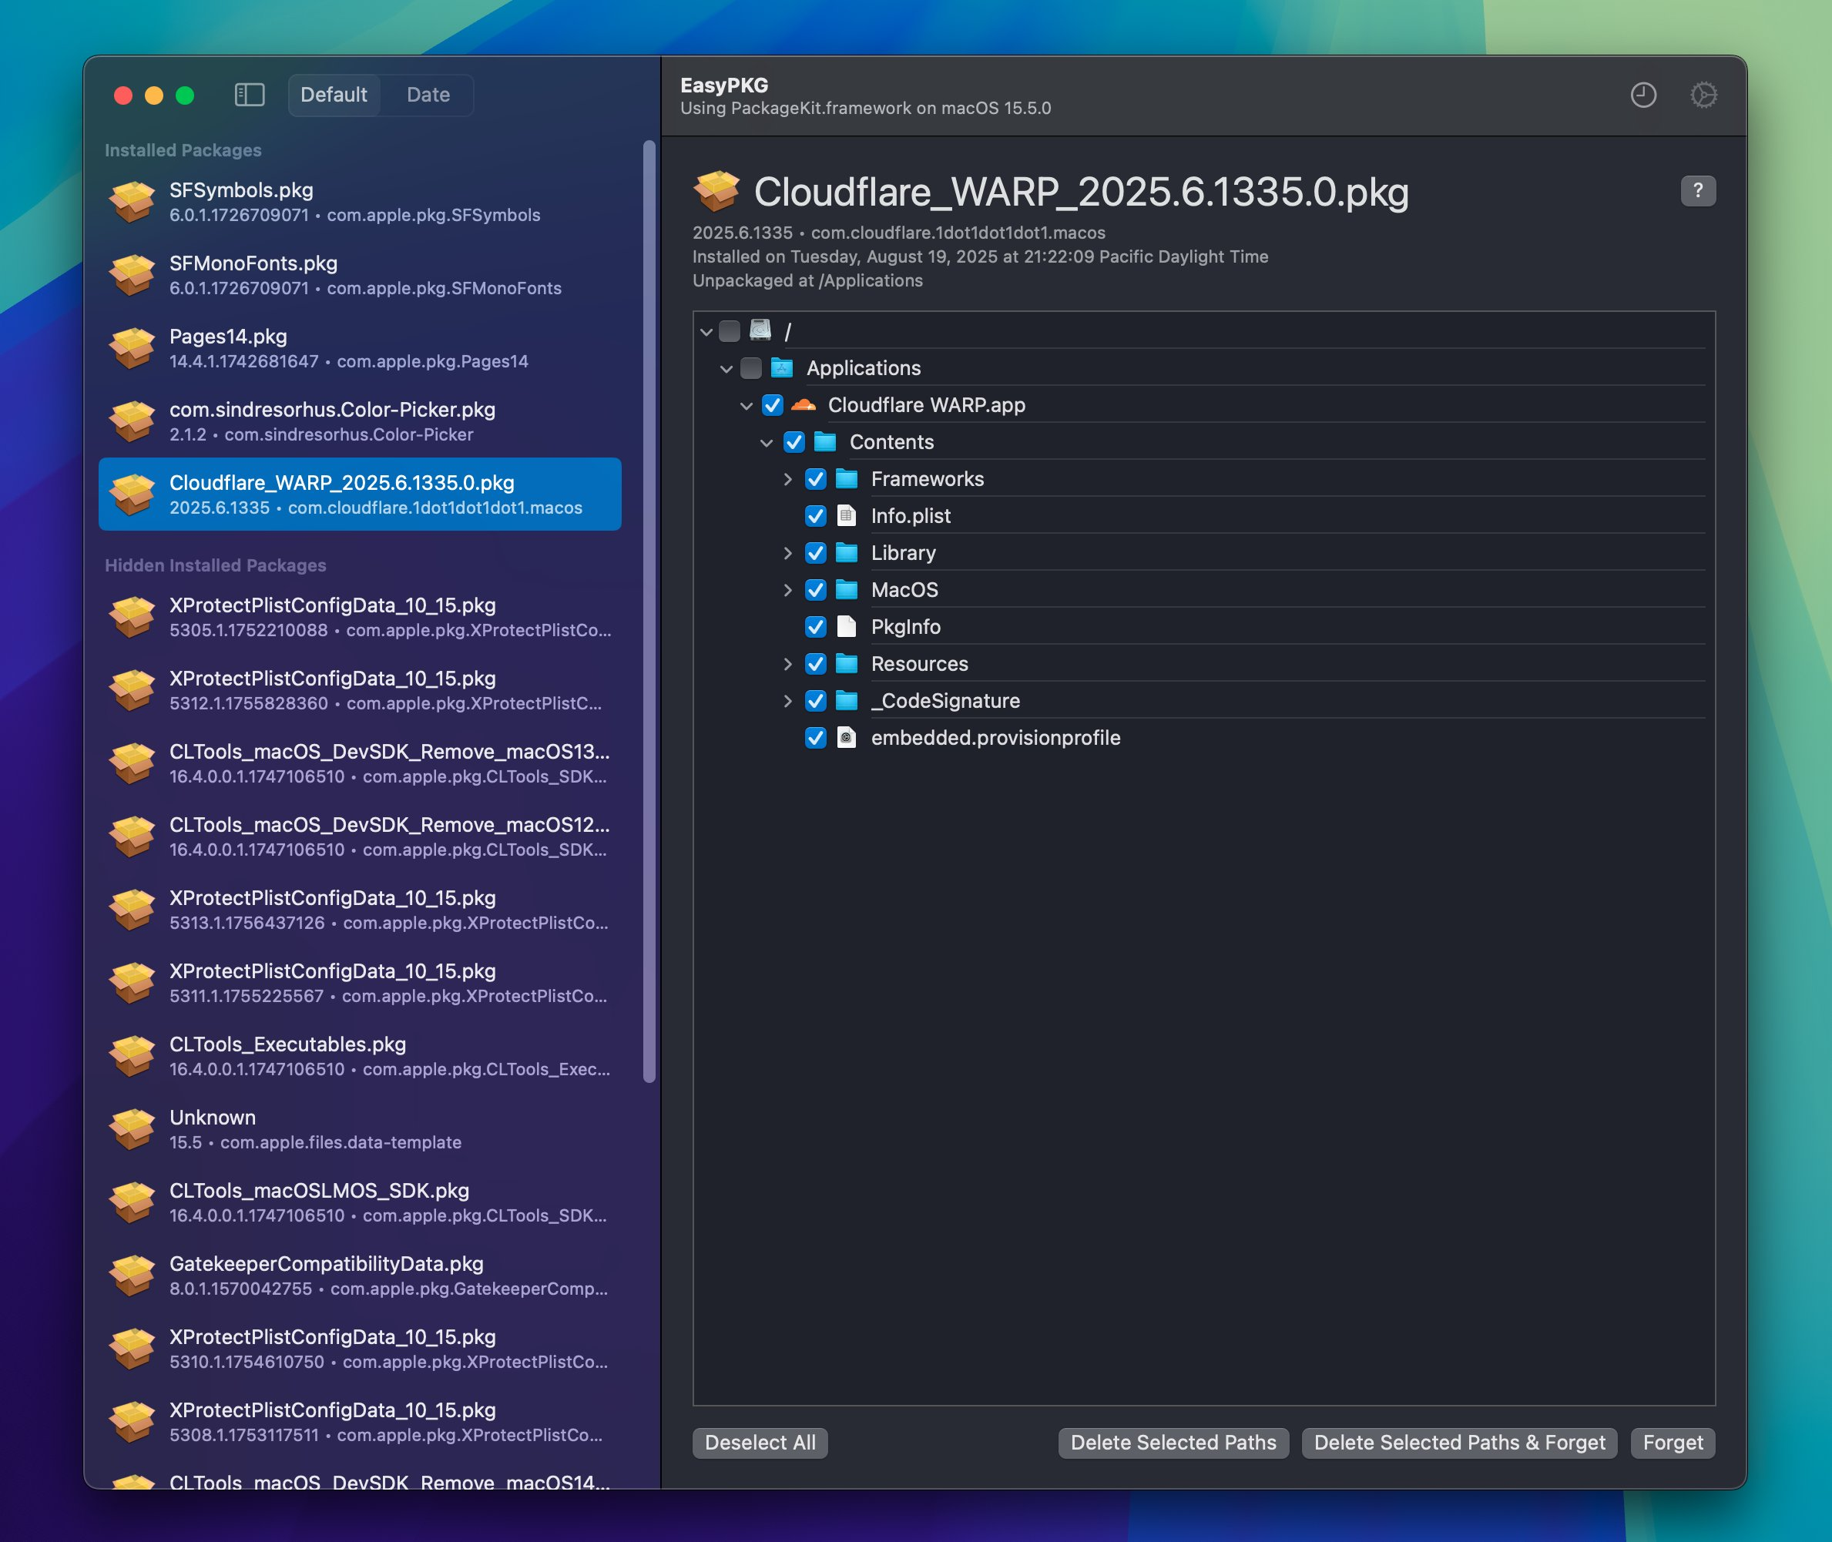Viewport: 1832px width, 1542px height.
Task: Click the package list scrollbar
Action: 649,612
